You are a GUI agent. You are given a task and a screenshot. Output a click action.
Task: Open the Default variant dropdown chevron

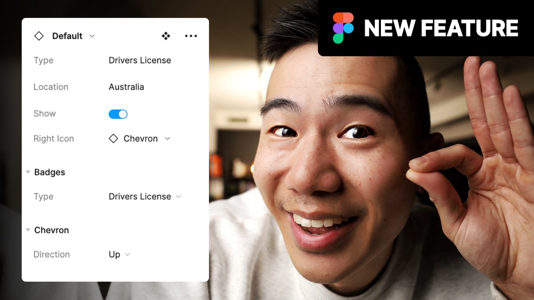click(x=92, y=36)
